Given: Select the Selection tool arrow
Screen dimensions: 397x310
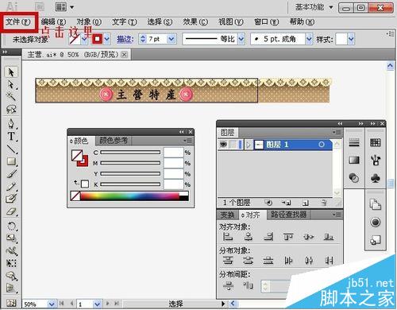Looking at the screenshot, I should coord(11,72).
